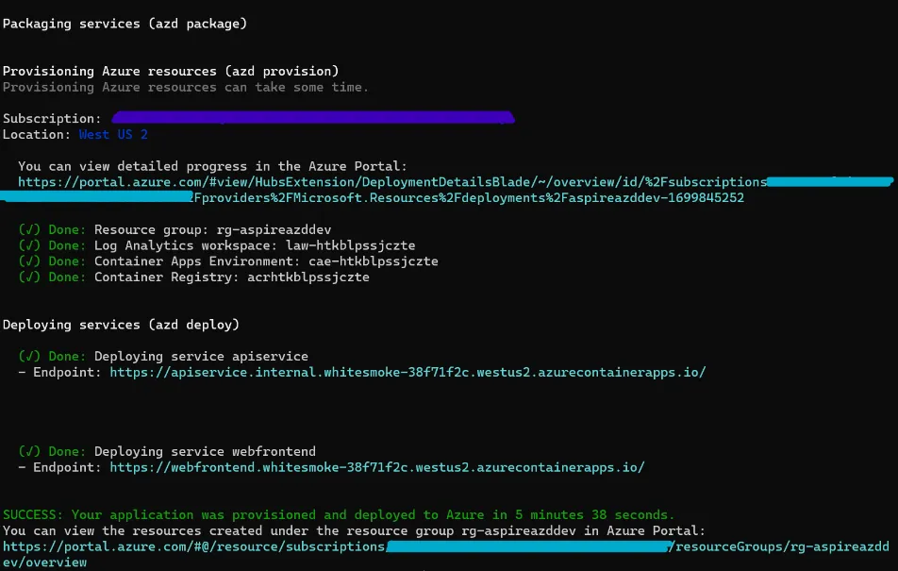
Task: Click the redacted subscription value bar
Action: pos(311,119)
